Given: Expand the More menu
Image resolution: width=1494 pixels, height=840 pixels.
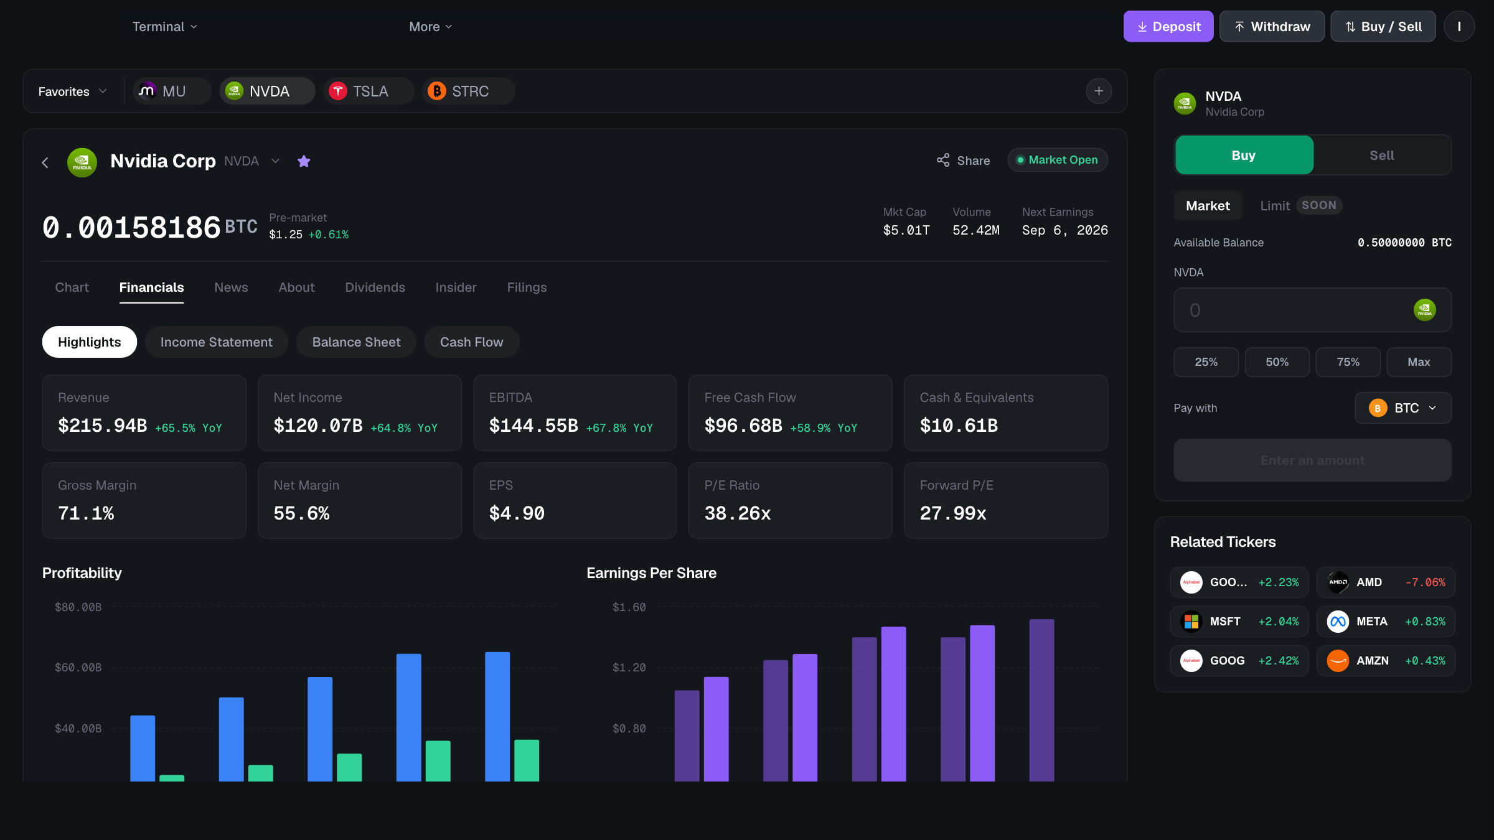Looking at the screenshot, I should click(x=430, y=27).
